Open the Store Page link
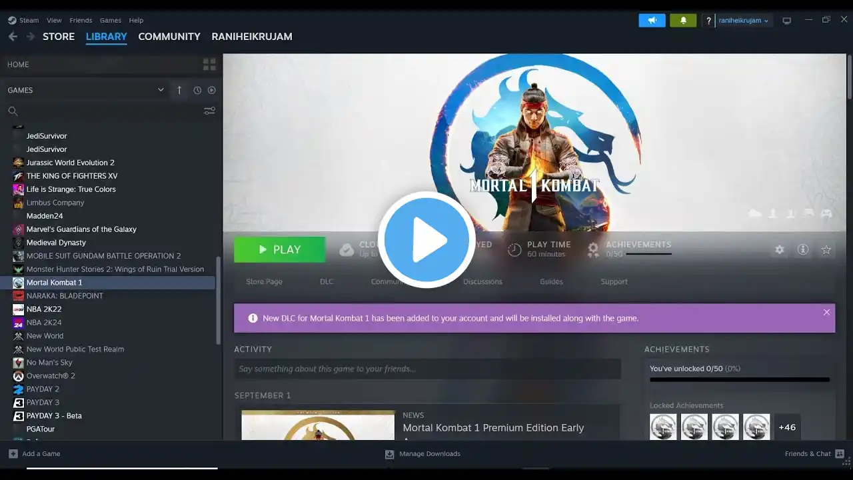This screenshot has height=480, width=853. coord(265,282)
